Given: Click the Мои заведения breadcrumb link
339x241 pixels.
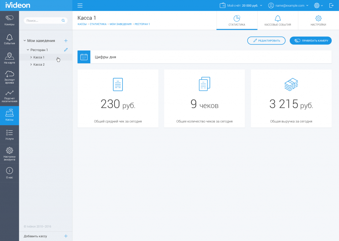Looking at the screenshot, I should 121,24.
